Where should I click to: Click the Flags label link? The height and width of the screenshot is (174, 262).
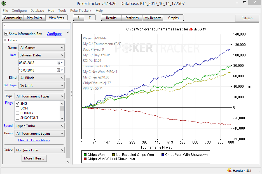pyautogui.click(x=9, y=103)
